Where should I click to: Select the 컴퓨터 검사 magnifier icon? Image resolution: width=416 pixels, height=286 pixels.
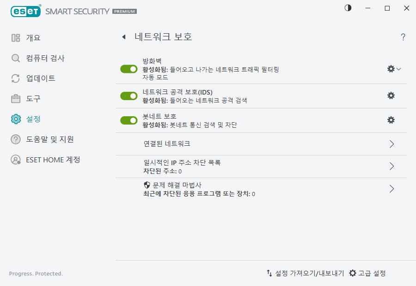[15, 58]
